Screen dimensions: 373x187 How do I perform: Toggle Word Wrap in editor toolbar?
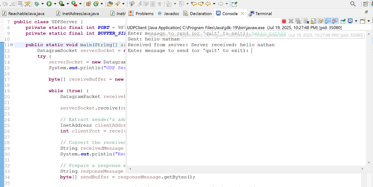[146, 4]
